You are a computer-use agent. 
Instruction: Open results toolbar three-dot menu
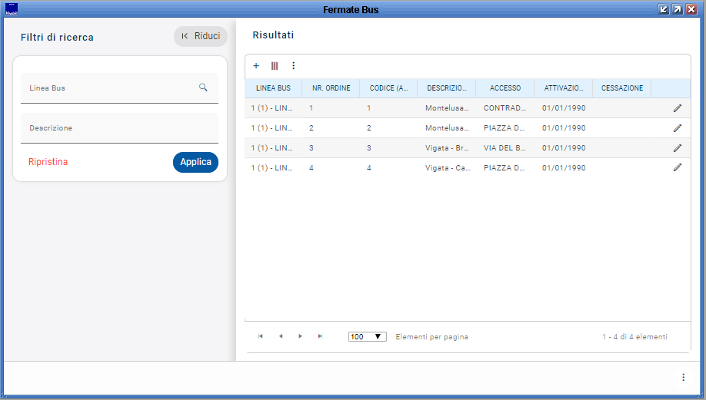click(x=294, y=65)
